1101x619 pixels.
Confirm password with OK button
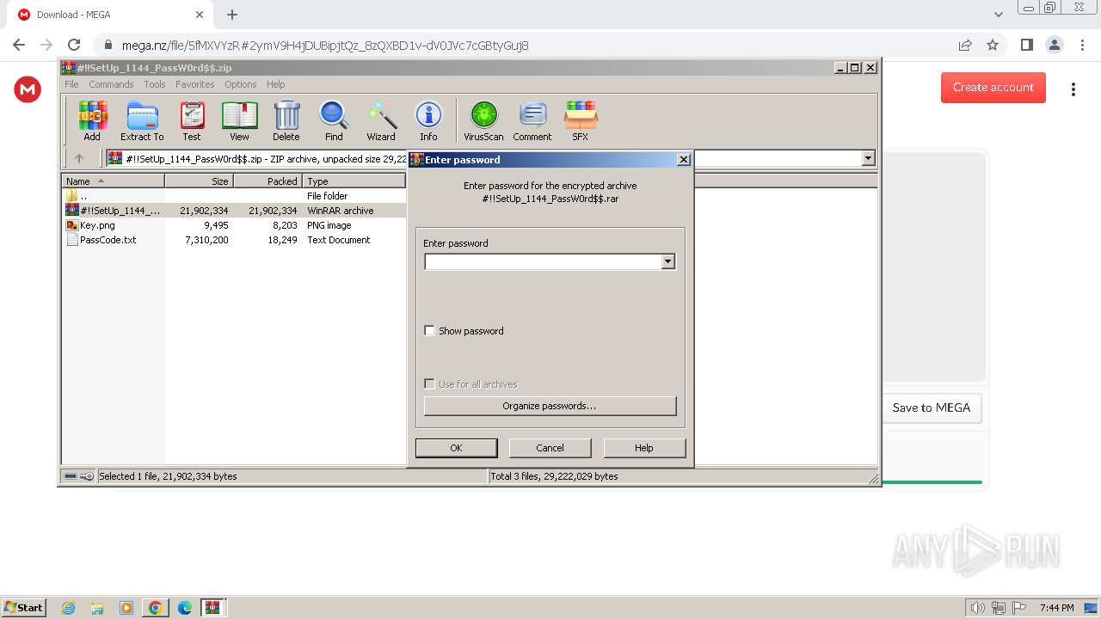pyautogui.click(x=456, y=448)
